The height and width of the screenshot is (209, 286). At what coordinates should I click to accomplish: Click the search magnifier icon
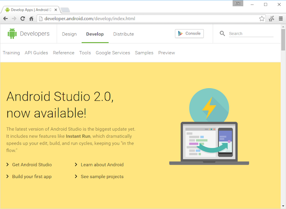pos(222,34)
